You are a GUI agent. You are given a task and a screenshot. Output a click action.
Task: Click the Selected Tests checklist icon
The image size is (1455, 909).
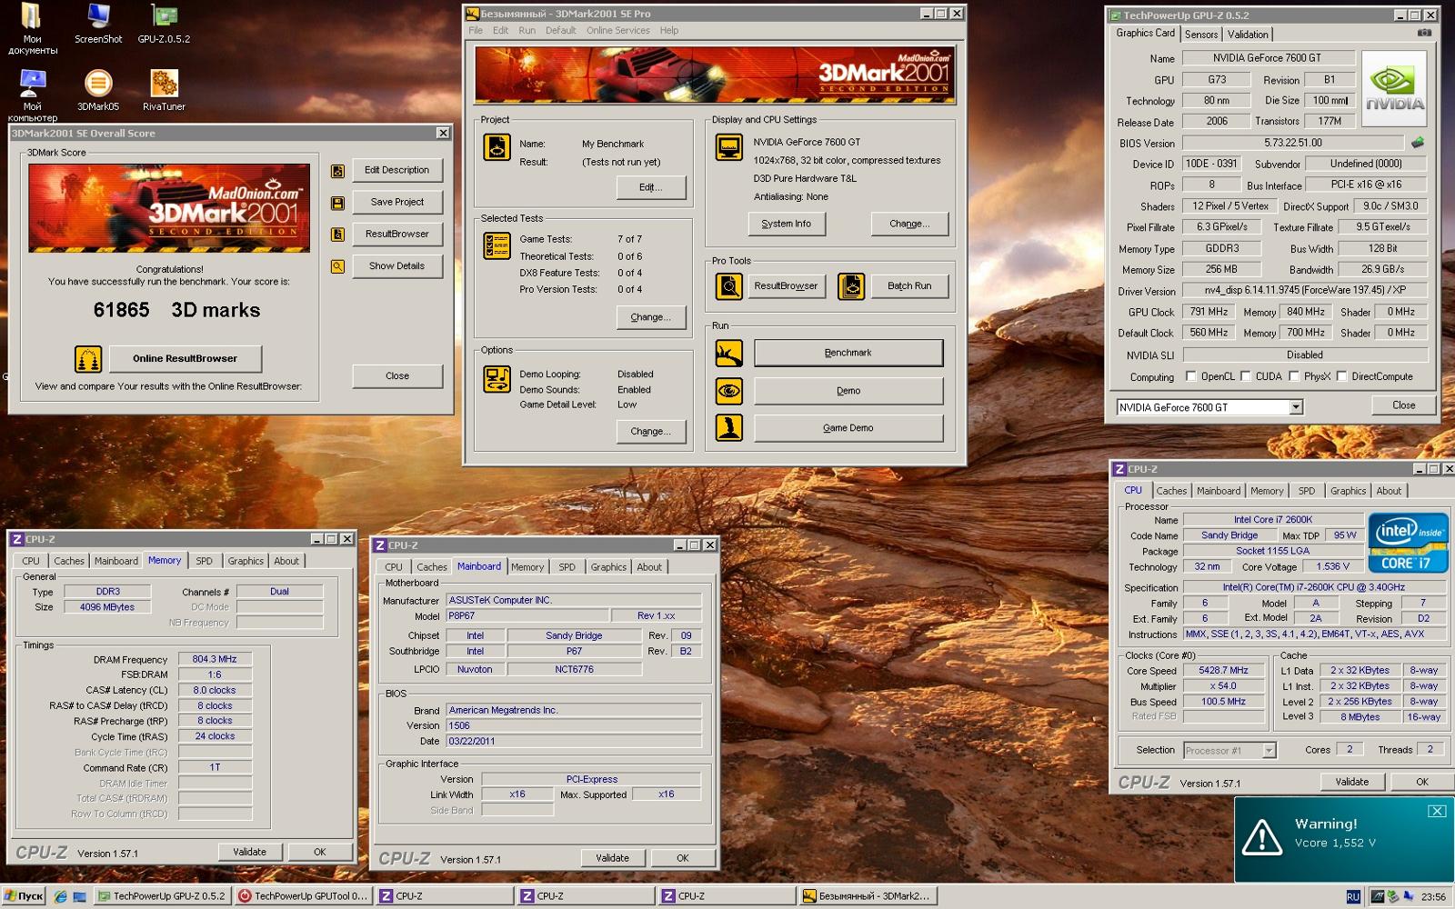tap(497, 245)
